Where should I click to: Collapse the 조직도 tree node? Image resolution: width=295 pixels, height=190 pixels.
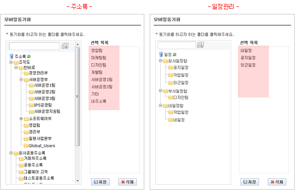click(11, 62)
